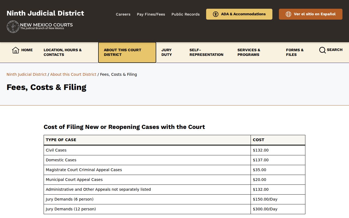Follow About this Court District breadcrumb
This screenshot has height=218, width=349.
click(73, 74)
